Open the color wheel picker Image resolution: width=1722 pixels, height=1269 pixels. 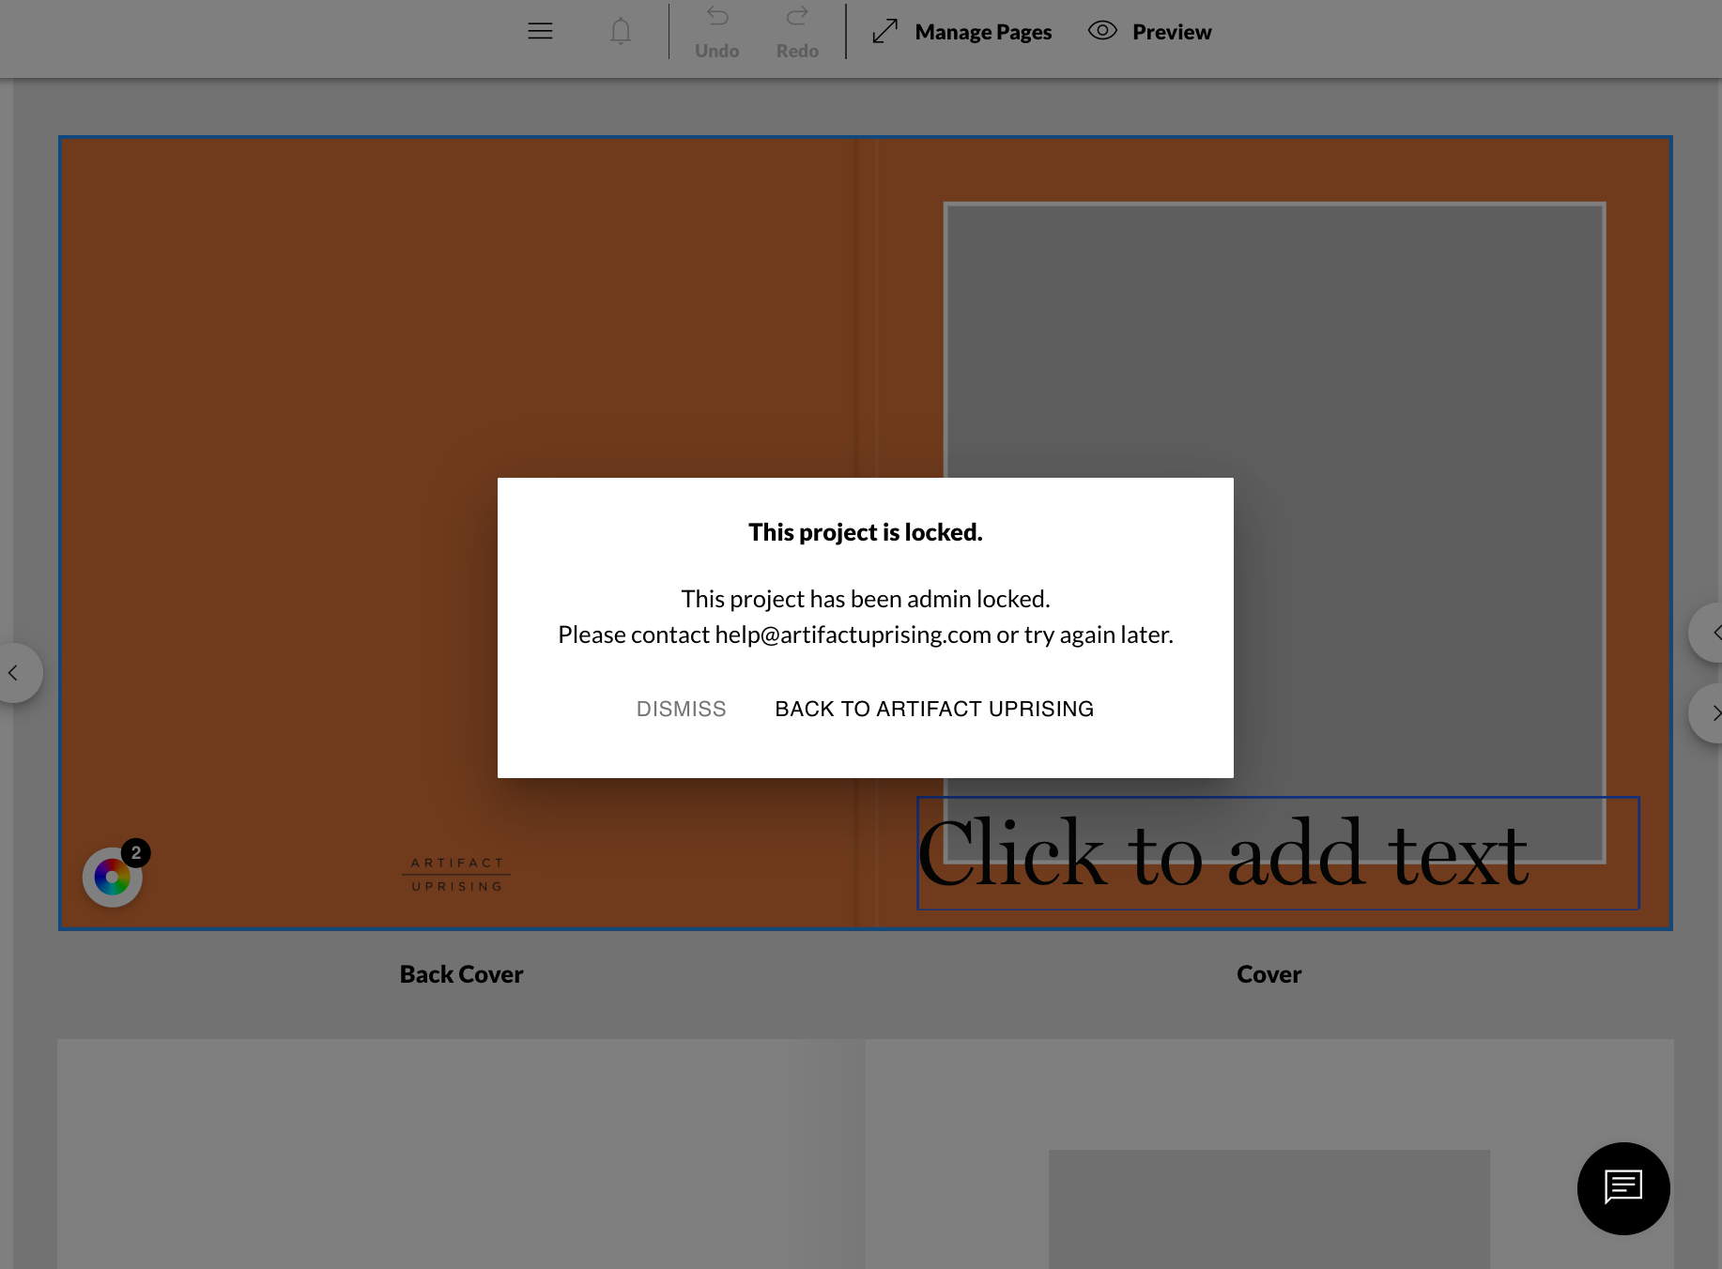113,877
